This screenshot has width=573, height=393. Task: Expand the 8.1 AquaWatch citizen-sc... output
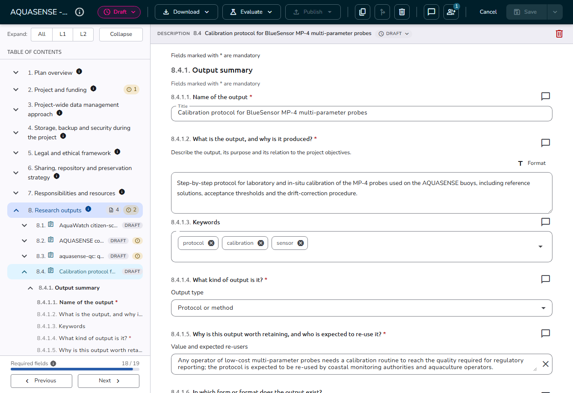tap(24, 226)
